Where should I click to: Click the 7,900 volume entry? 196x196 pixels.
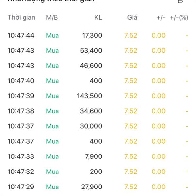coord(93,156)
